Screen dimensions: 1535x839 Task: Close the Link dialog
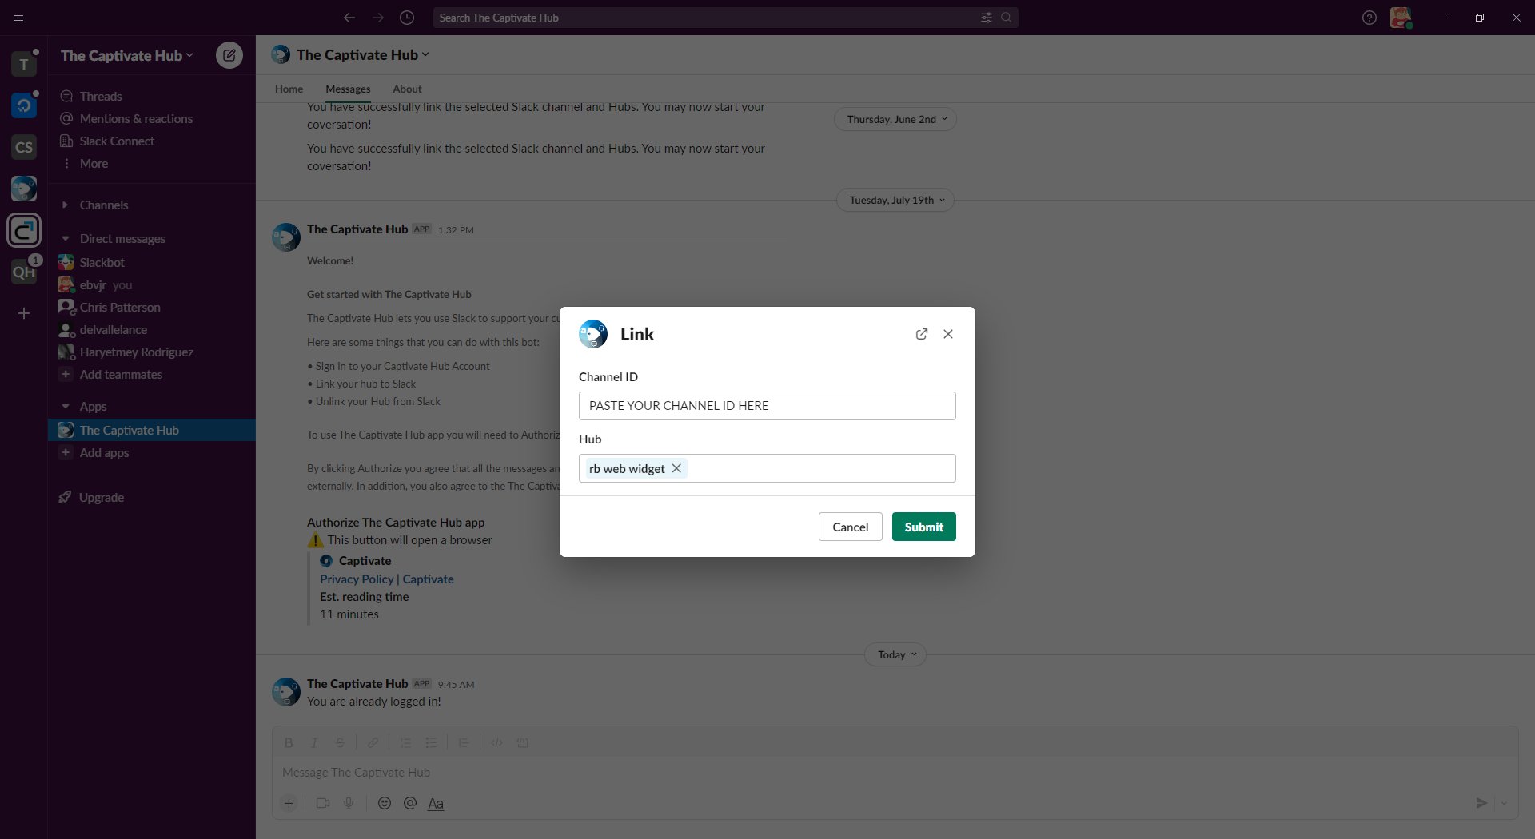click(x=948, y=334)
